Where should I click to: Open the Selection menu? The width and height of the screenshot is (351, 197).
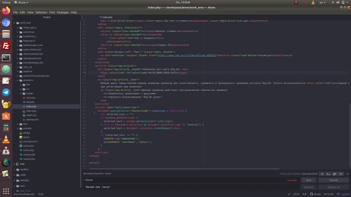(x=42, y=12)
